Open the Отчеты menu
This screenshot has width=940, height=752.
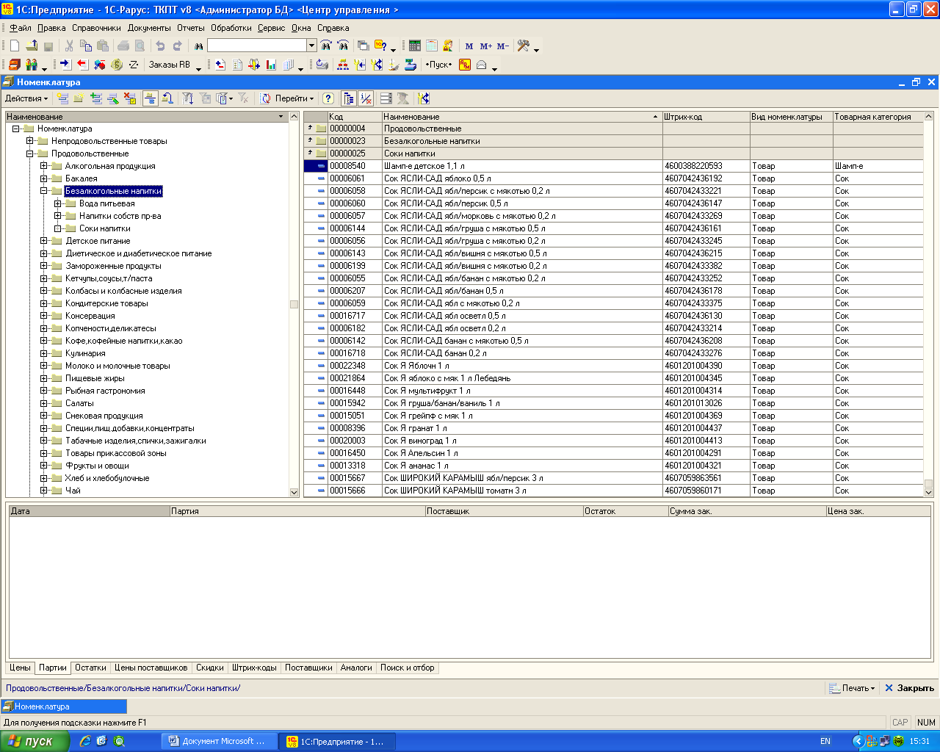(191, 28)
